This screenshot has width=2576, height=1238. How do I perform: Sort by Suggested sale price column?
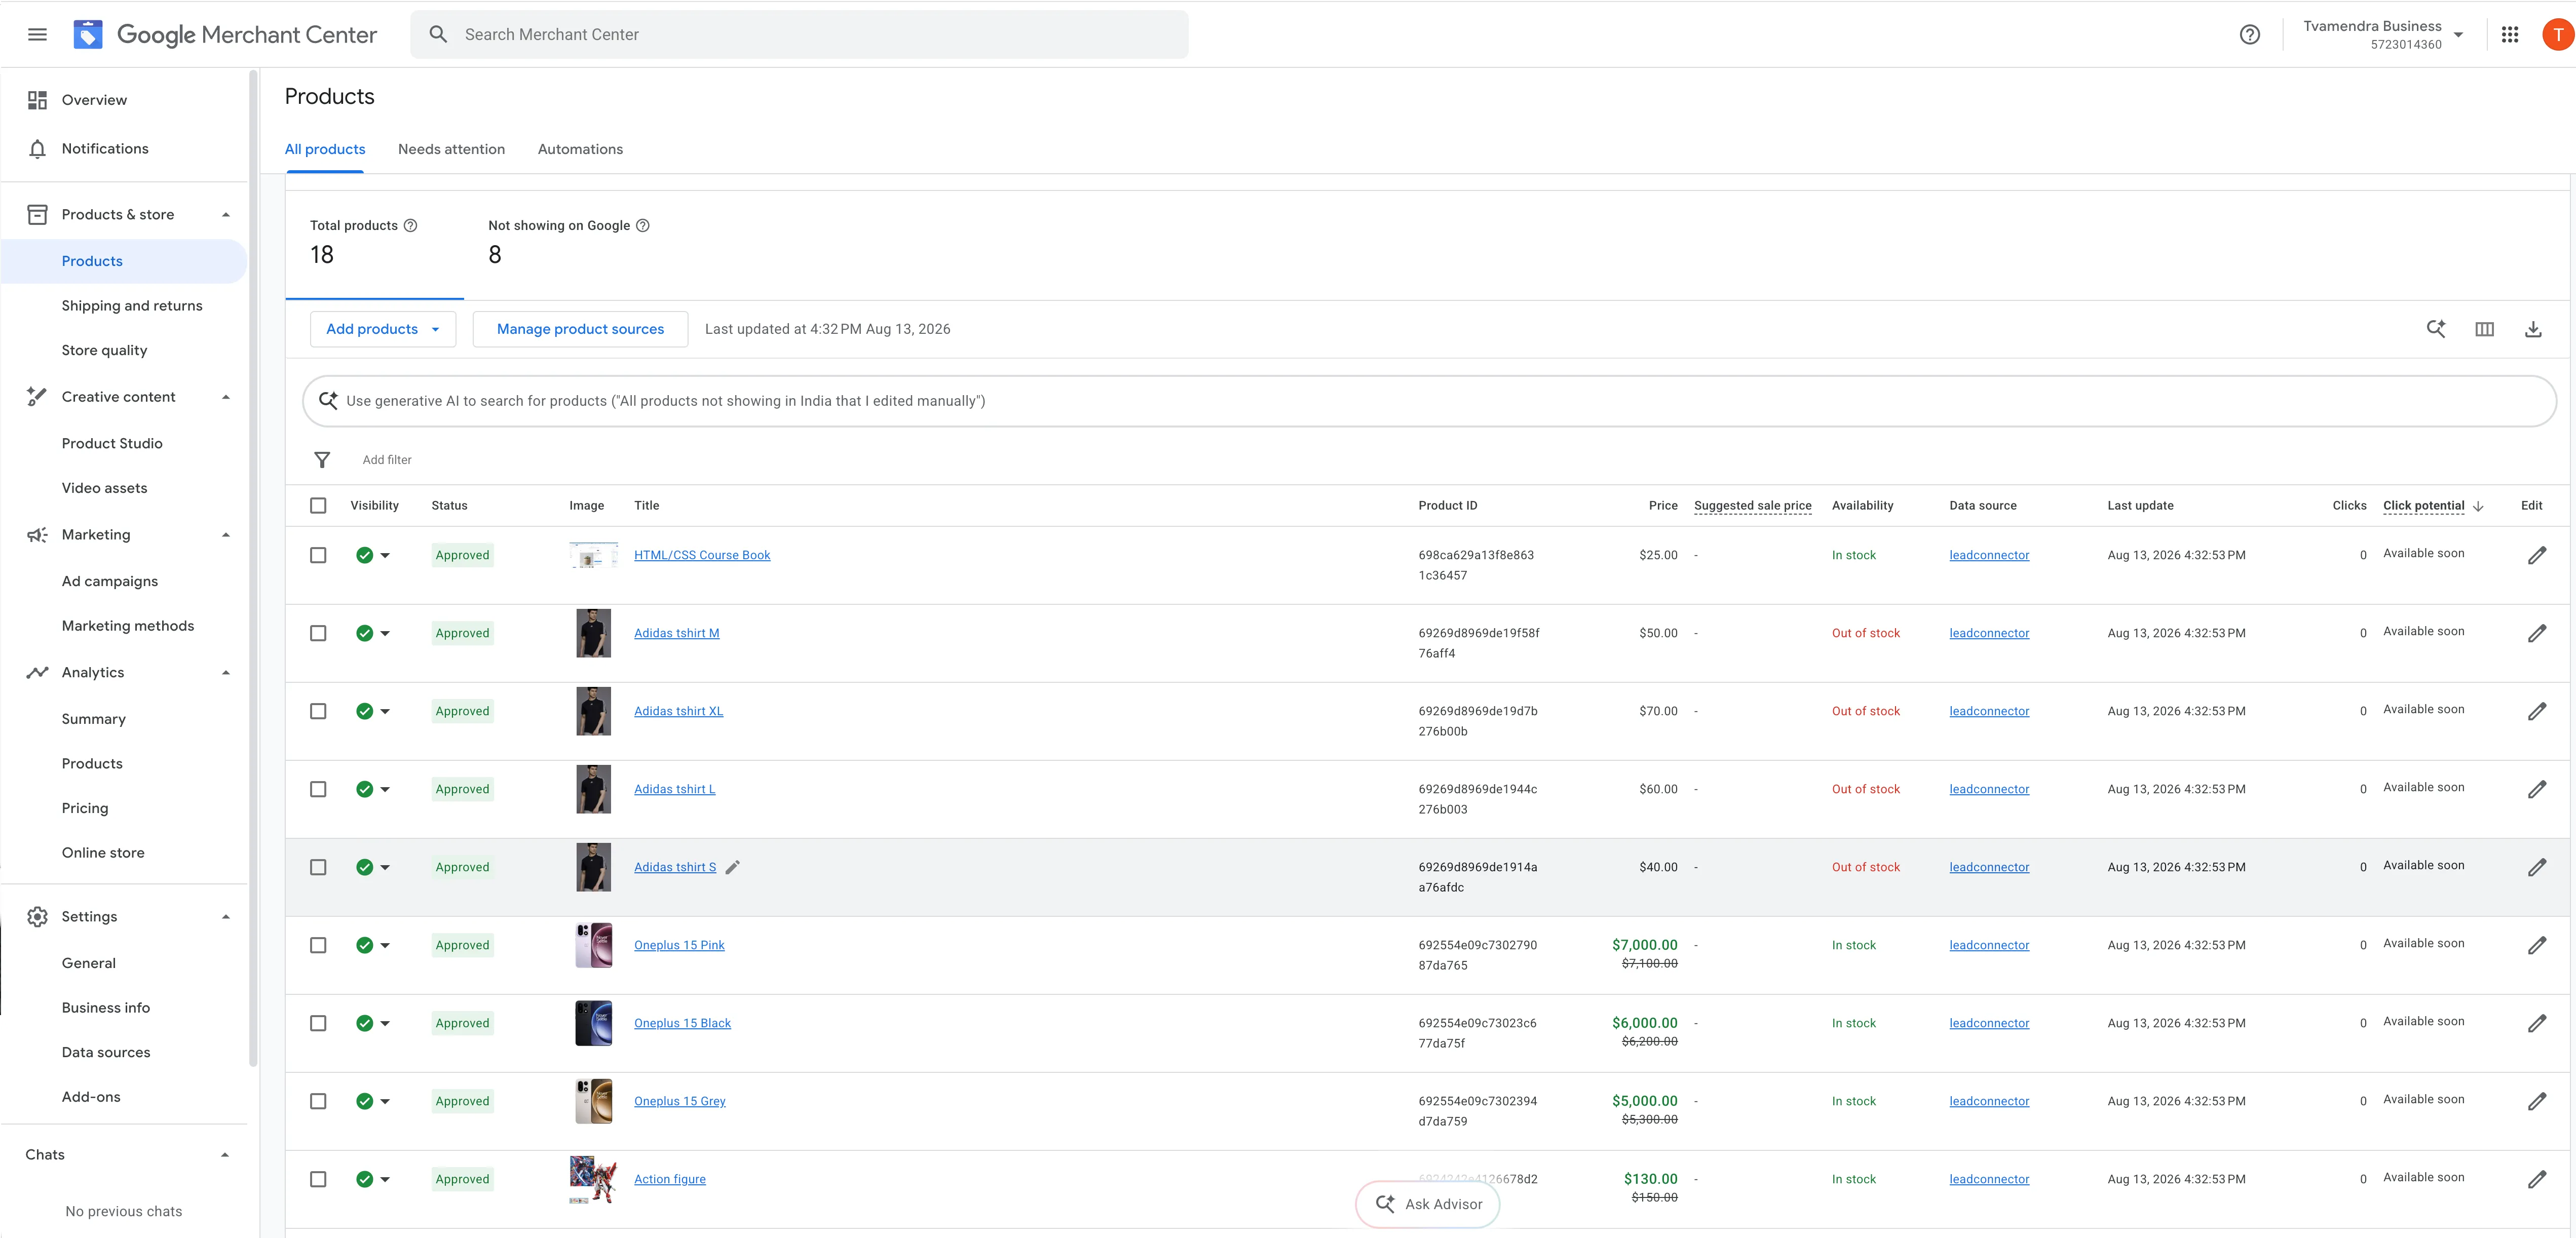[1752, 506]
